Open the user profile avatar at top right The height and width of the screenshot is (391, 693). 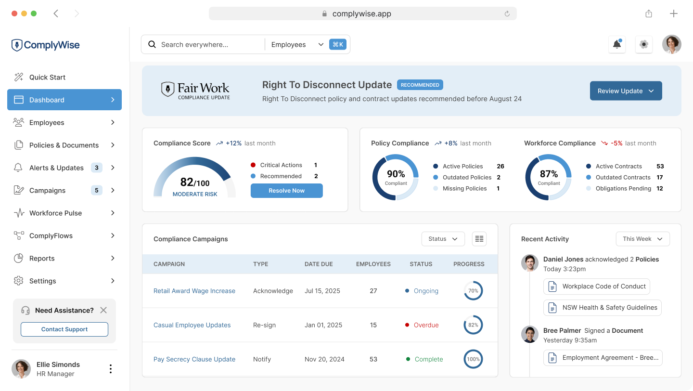tap(671, 45)
